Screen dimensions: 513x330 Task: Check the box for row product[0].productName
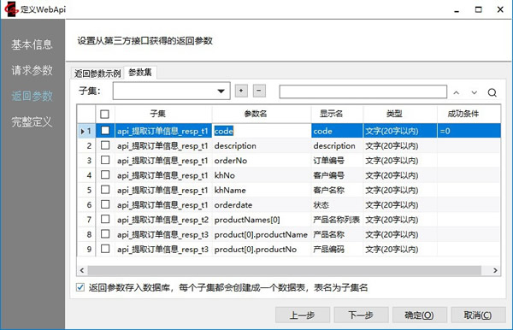pyautogui.click(x=105, y=234)
